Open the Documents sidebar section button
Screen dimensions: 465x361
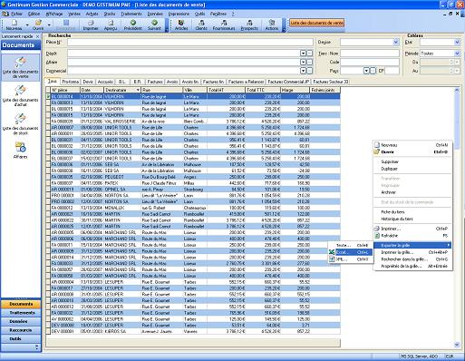[x=21, y=304]
